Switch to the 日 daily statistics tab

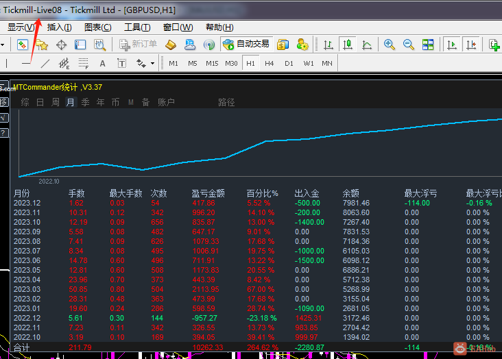click(40, 102)
